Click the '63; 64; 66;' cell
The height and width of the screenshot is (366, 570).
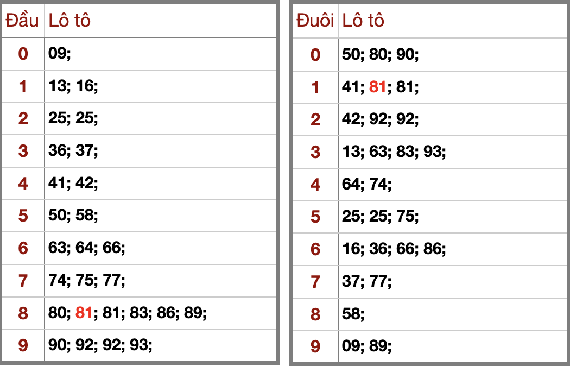coord(87,248)
